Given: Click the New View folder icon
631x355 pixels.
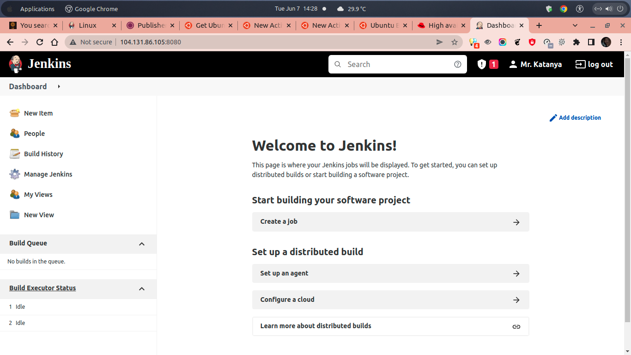Looking at the screenshot, I should point(15,215).
